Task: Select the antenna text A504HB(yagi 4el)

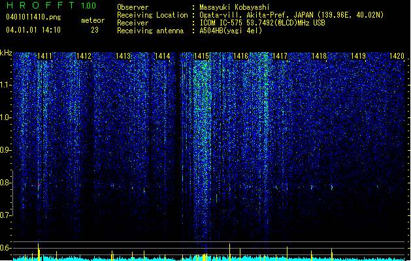Action: (x=231, y=31)
